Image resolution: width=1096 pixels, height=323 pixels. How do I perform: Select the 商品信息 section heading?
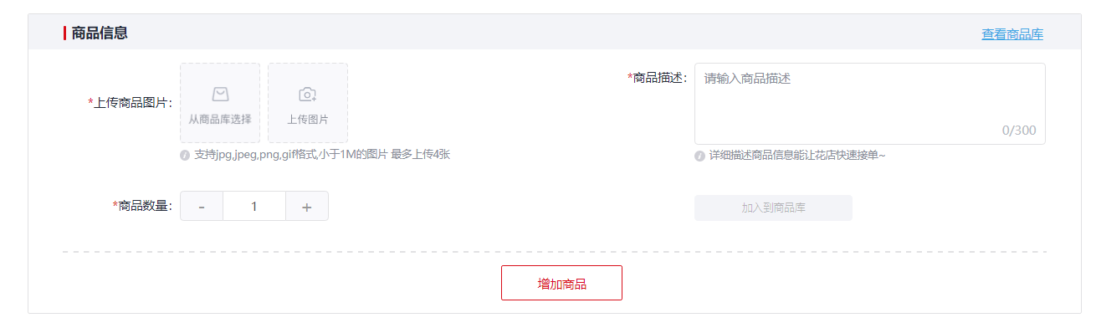100,33
